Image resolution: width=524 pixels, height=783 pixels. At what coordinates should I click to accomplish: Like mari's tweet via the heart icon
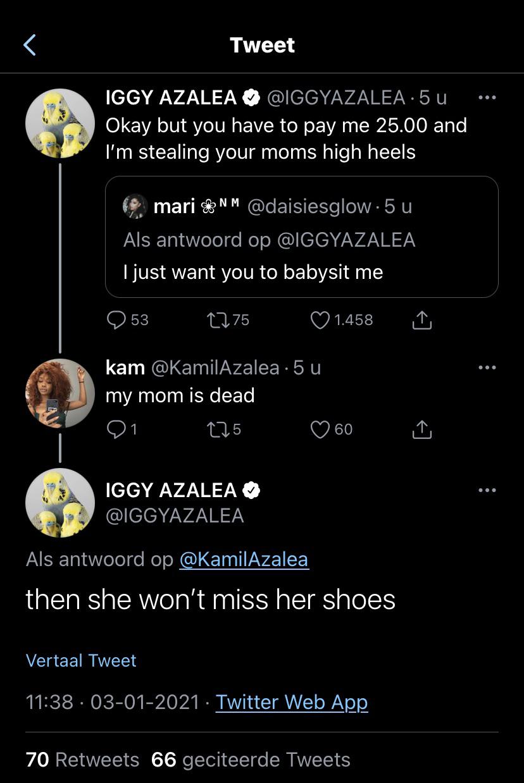(323, 320)
